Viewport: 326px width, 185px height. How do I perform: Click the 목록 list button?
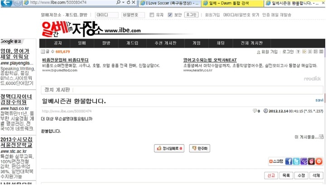(x=286, y=175)
